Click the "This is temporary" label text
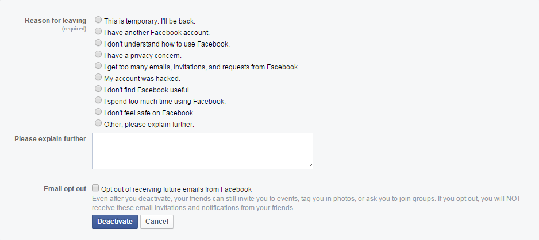This screenshot has width=539, height=240. [x=149, y=21]
